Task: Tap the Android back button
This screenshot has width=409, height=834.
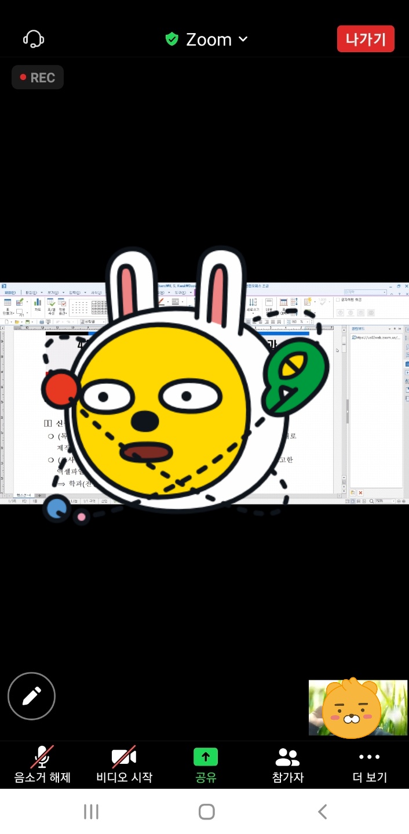Action: click(x=323, y=811)
